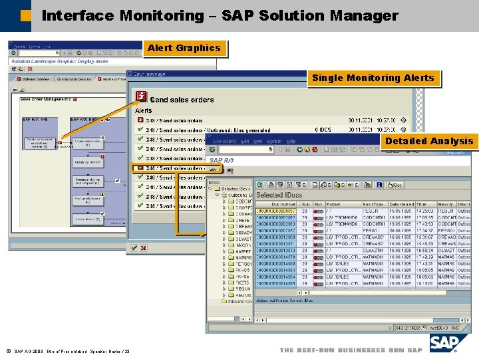
Task: Collapse the Outbound IDocs folder
Action: pyautogui.click(x=217, y=195)
